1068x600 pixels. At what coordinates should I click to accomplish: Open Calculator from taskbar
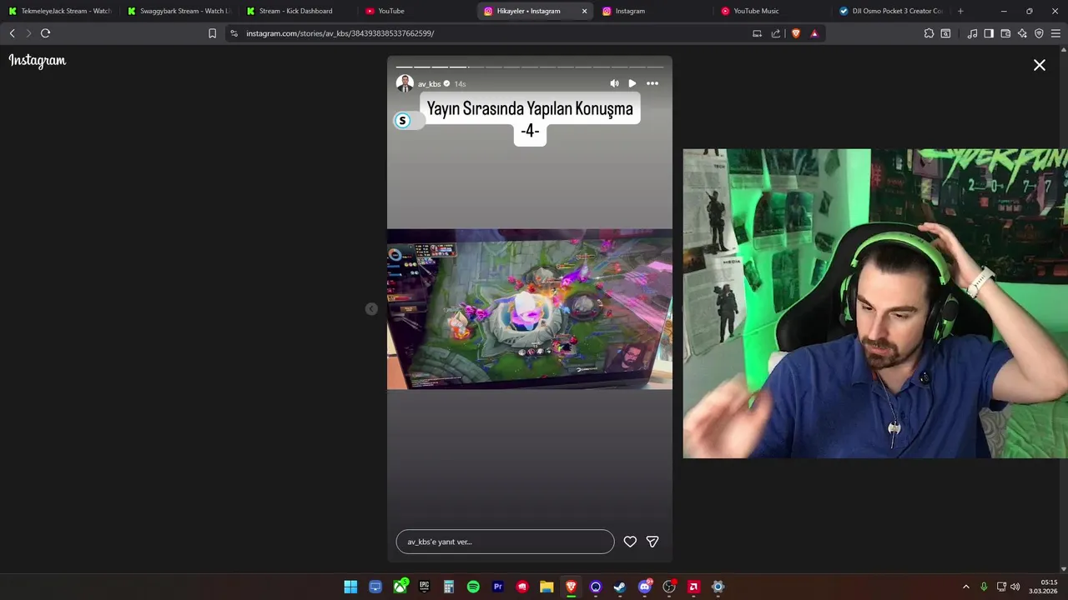[x=449, y=587]
